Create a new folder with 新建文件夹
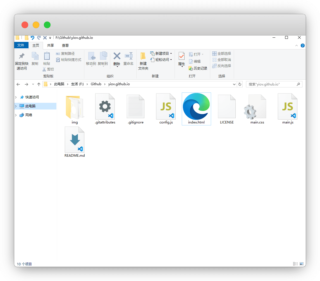Screen dimensions: 320x281 (x=143, y=61)
